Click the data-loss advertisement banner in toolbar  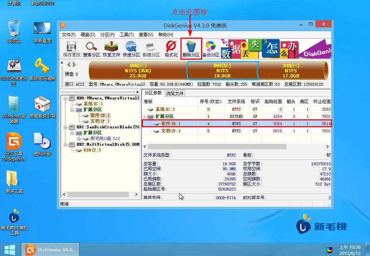coord(276,49)
